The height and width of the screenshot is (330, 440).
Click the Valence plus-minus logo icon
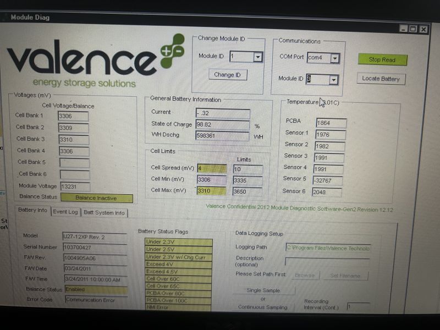coord(173,51)
